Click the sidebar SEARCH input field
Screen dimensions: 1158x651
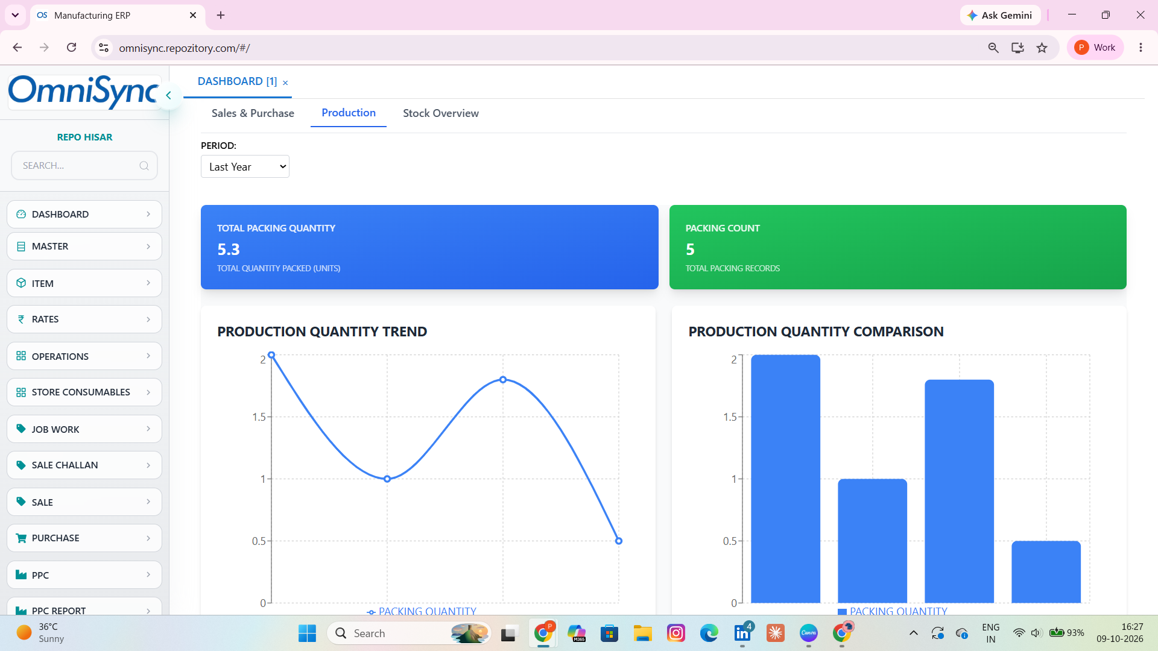[x=84, y=166]
